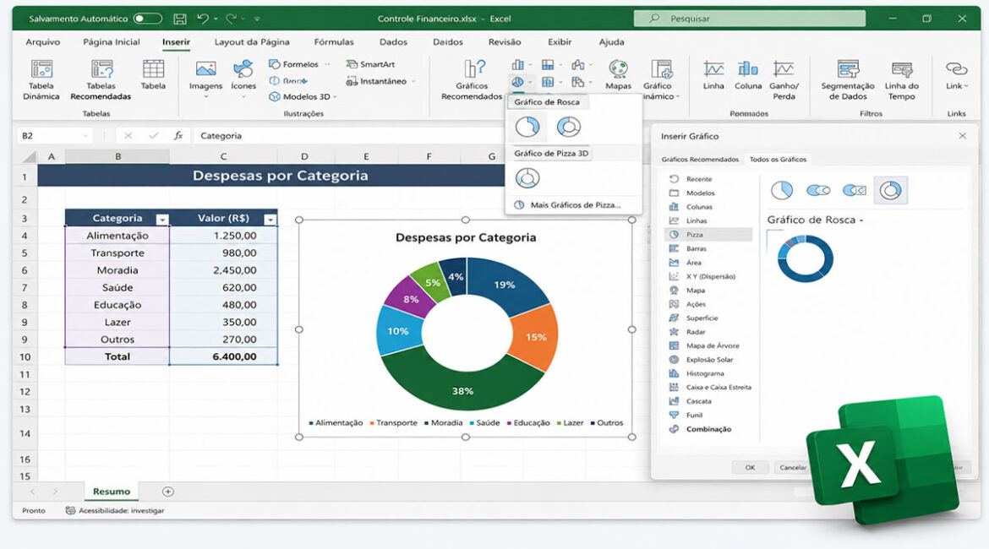Screen dimensions: 989x549
Task: Click the Gráfico Dinâmico icon
Action: (661, 68)
